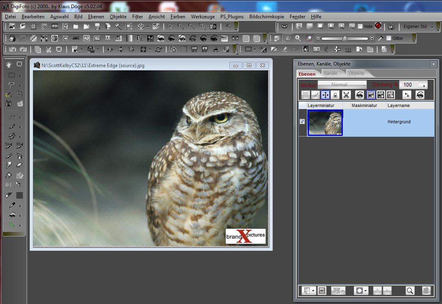Switch to the Kanäle tab
442x304 pixels.
pos(331,74)
